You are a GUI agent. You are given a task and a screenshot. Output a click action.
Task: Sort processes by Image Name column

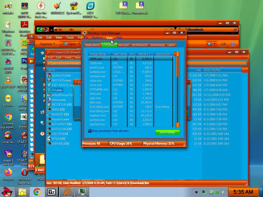pyautogui.click(x=100, y=54)
